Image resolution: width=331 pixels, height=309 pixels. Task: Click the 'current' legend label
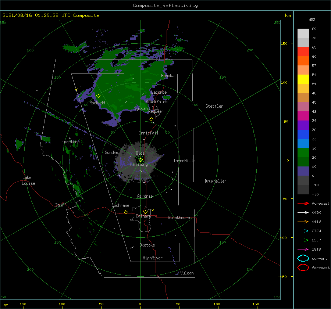320,258
